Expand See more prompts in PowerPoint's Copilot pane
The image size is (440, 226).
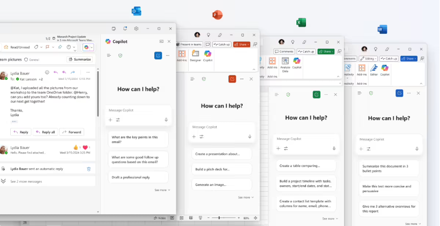246,198
